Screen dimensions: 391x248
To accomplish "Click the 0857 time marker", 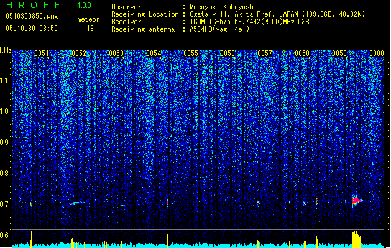I will tap(265, 53).
